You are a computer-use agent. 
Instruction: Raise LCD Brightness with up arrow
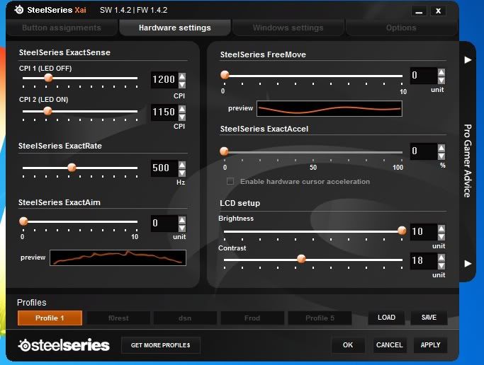pyautogui.click(x=441, y=228)
